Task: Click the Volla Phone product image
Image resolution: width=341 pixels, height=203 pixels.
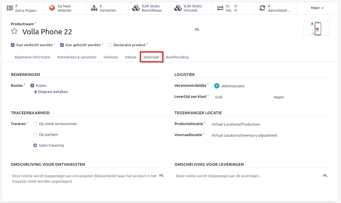Action: [x=316, y=28]
